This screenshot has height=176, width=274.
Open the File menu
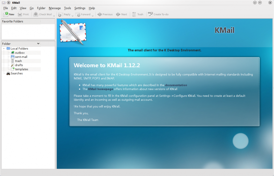click(5, 8)
